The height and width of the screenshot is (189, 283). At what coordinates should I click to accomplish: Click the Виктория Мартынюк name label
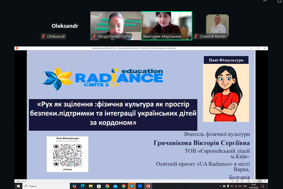pos(162,36)
